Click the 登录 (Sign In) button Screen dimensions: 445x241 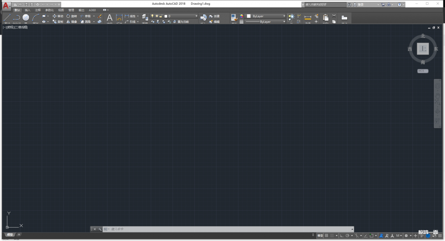[x=360, y=4]
